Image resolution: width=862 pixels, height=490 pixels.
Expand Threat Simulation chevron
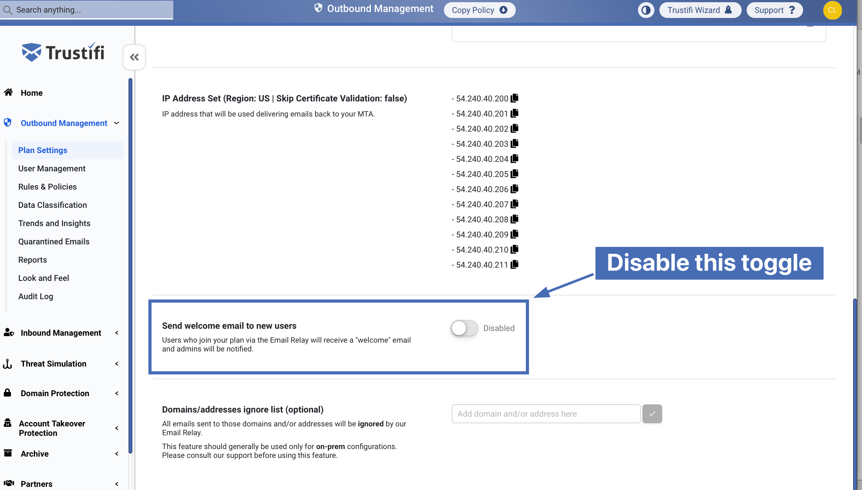117,364
